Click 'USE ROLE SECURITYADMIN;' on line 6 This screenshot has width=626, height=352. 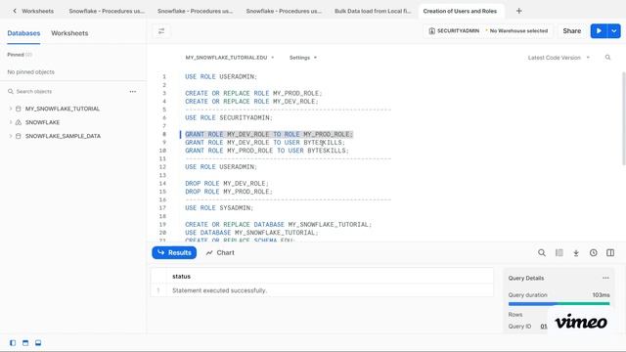coord(229,117)
